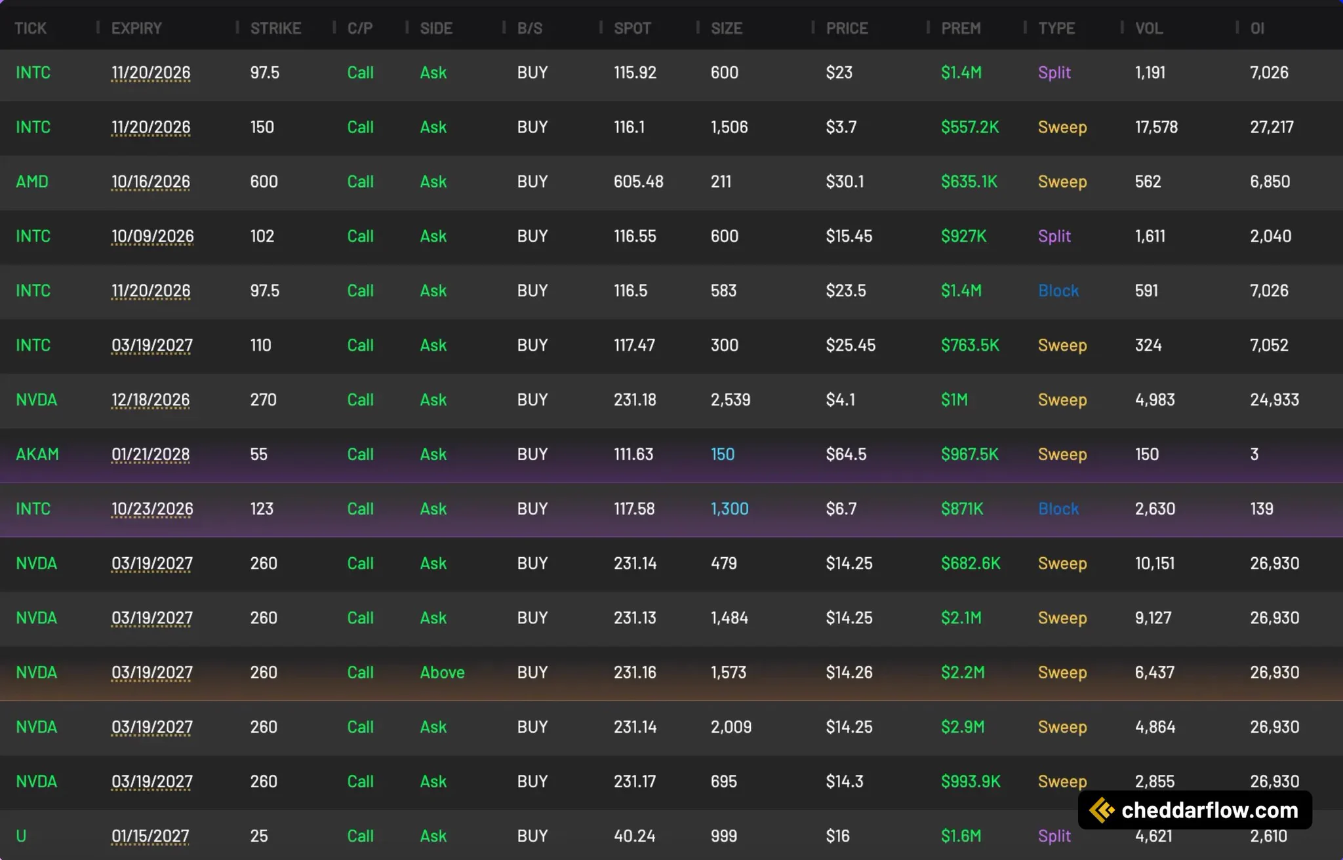The width and height of the screenshot is (1343, 860).
Task: Click the $993.9K premium value
Action: pos(971,781)
